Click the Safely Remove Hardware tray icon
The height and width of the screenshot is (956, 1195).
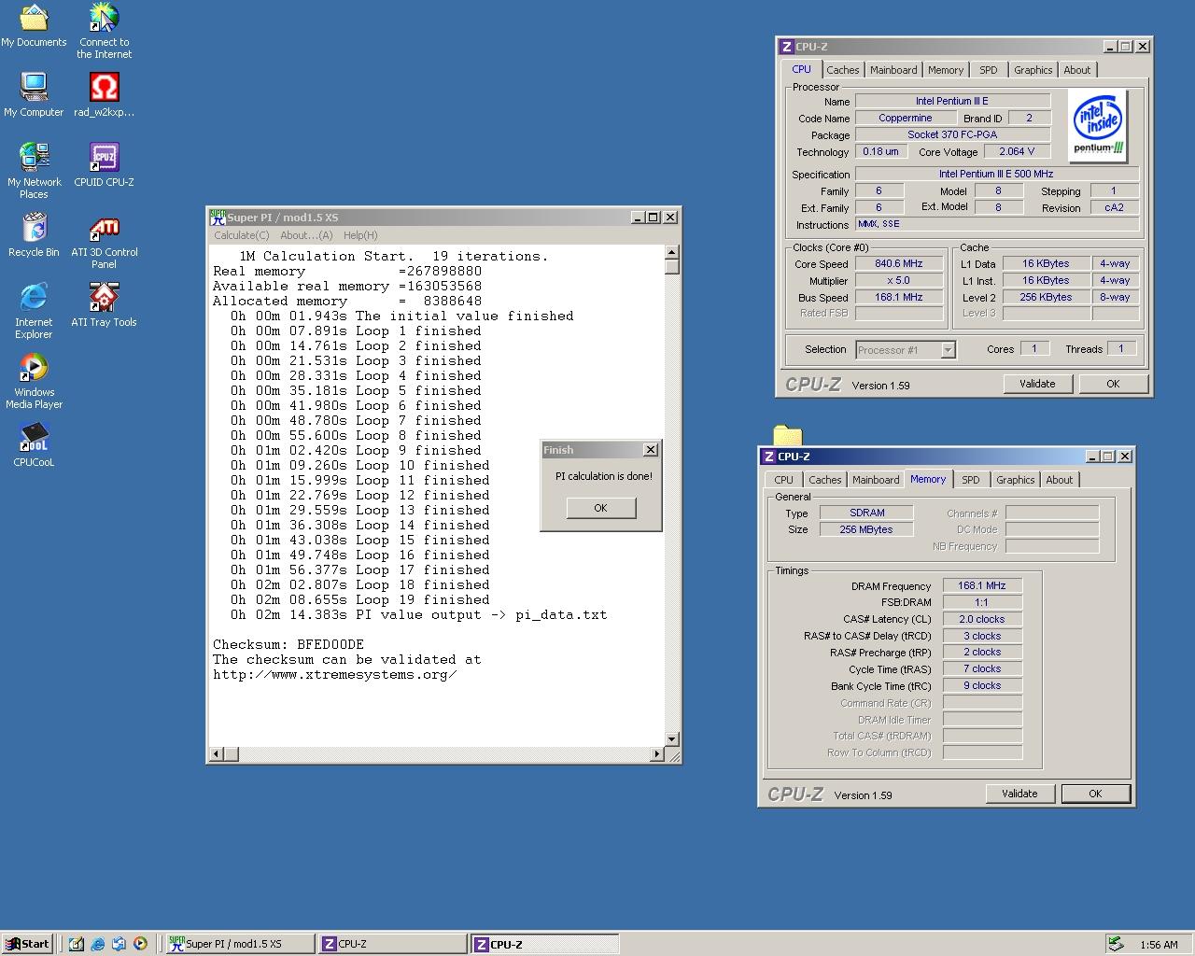[1115, 944]
